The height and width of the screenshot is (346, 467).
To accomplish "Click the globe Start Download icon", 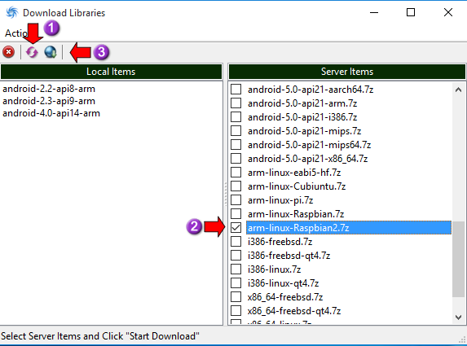I will coord(51,52).
